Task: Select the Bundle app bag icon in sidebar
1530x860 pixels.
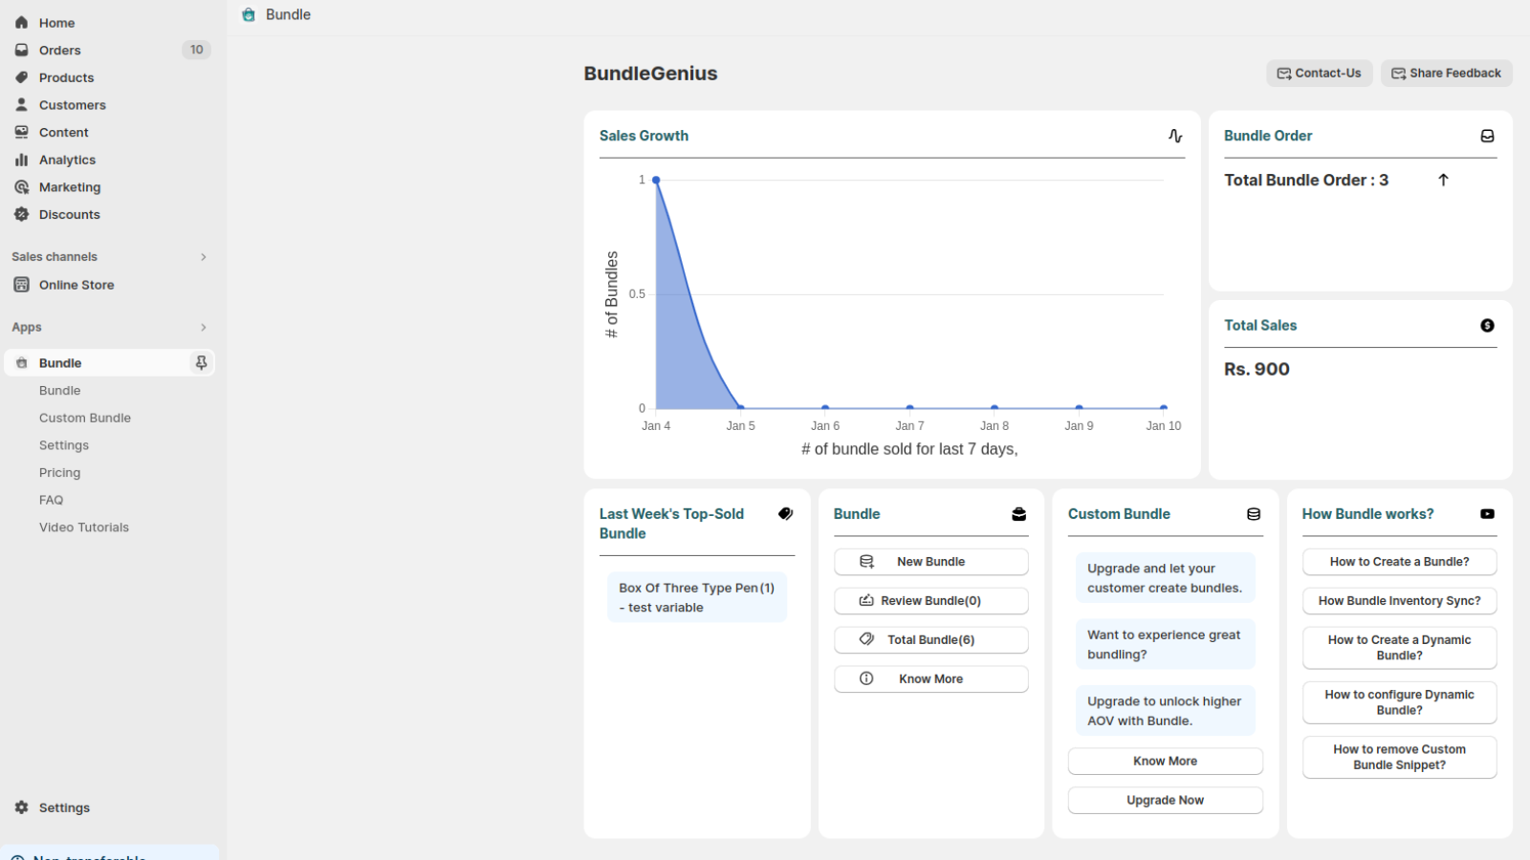Action: point(22,363)
